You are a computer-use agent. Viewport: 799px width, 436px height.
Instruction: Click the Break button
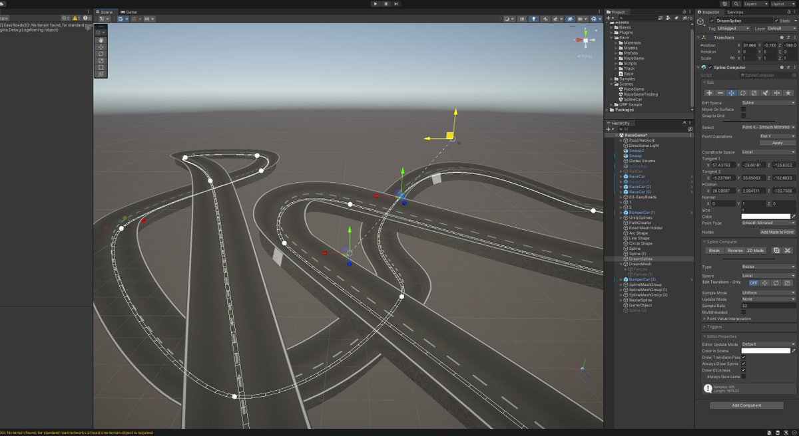click(714, 251)
